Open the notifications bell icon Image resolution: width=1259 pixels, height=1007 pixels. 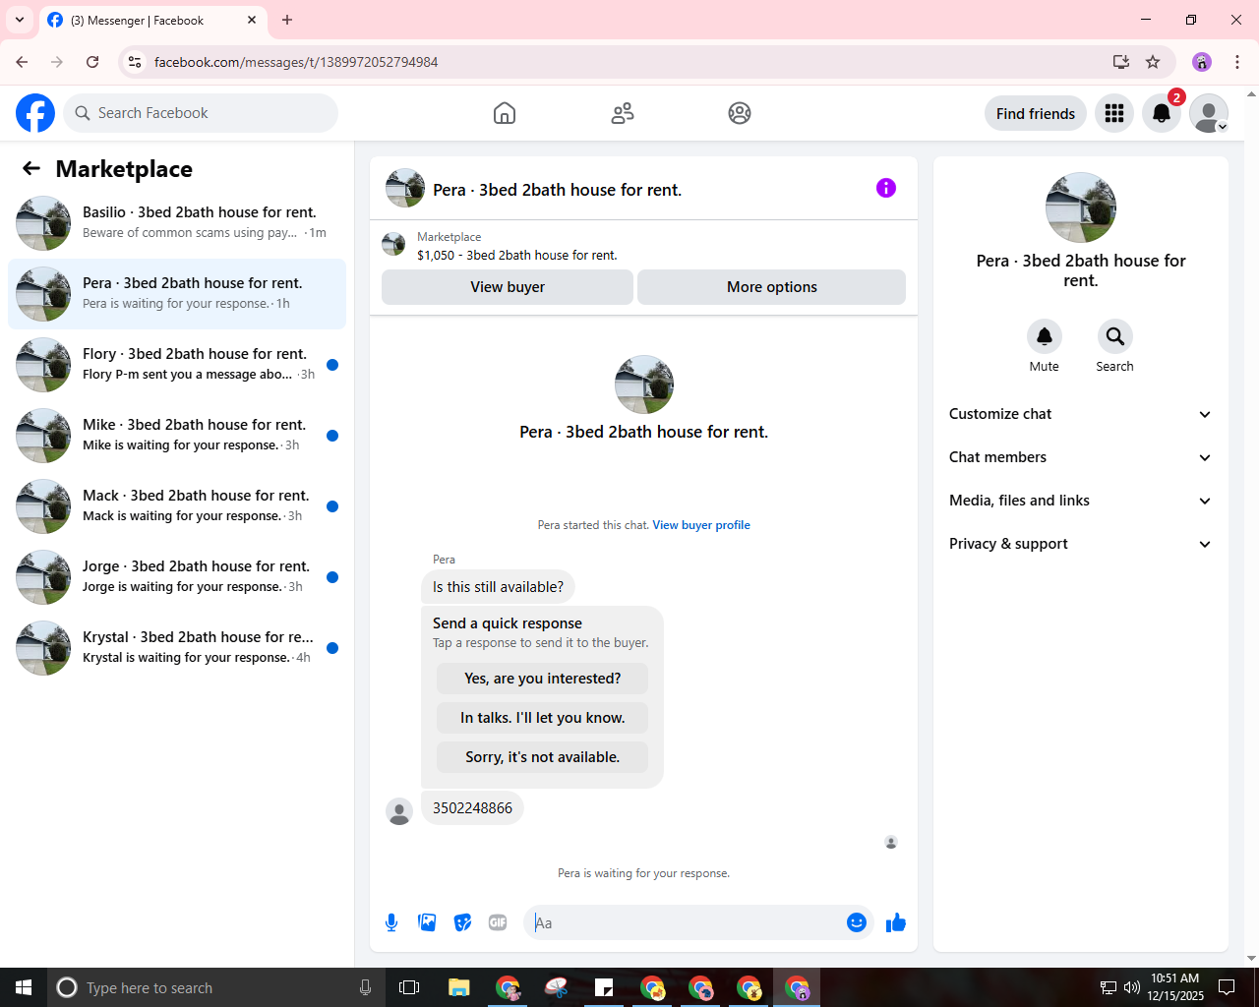pyautogui.click(x=1162, y=113)
